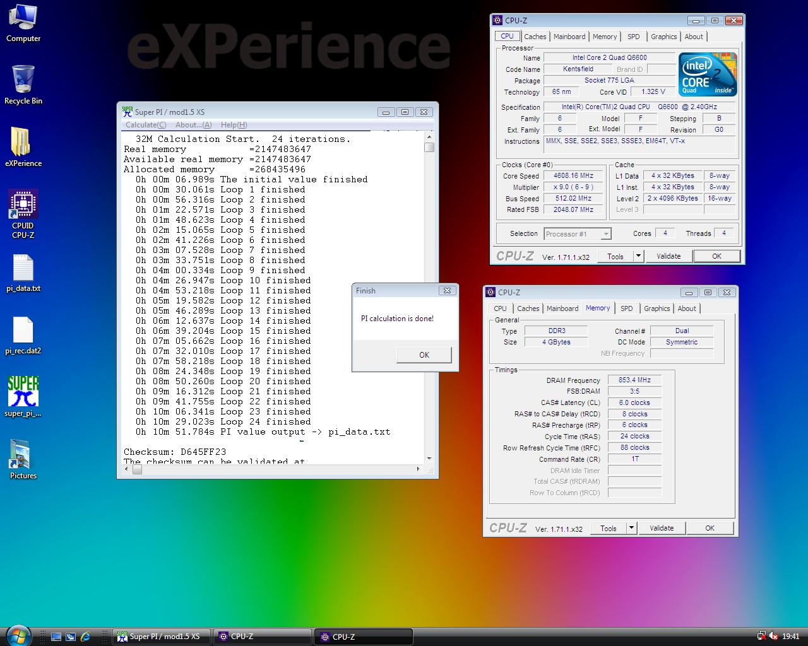Open the eXPerience folder icon
The image size is (808, 646).
click(x=23, y=147)
